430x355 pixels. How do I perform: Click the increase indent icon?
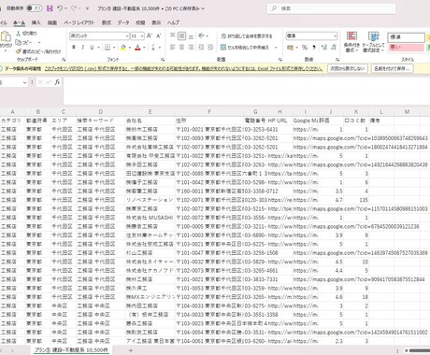[x=210, y=48]
